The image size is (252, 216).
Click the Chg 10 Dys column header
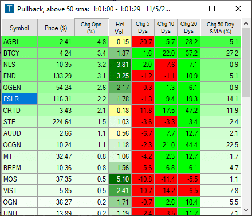(x=166, y=28)
